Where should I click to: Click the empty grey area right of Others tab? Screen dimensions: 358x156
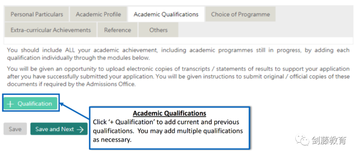pyautogui.click(x=265, y=30)
